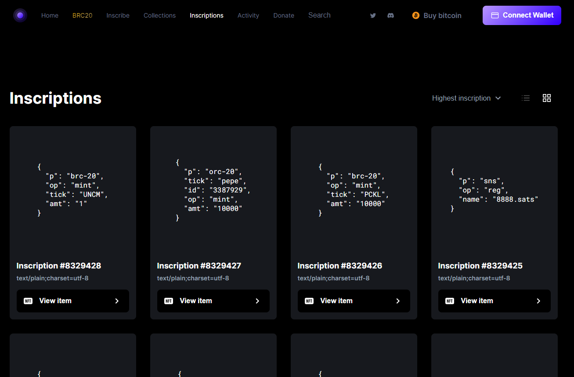Open the Activity navigation item
The height and width of the screenshot is (377, 574).
[248, 15]
